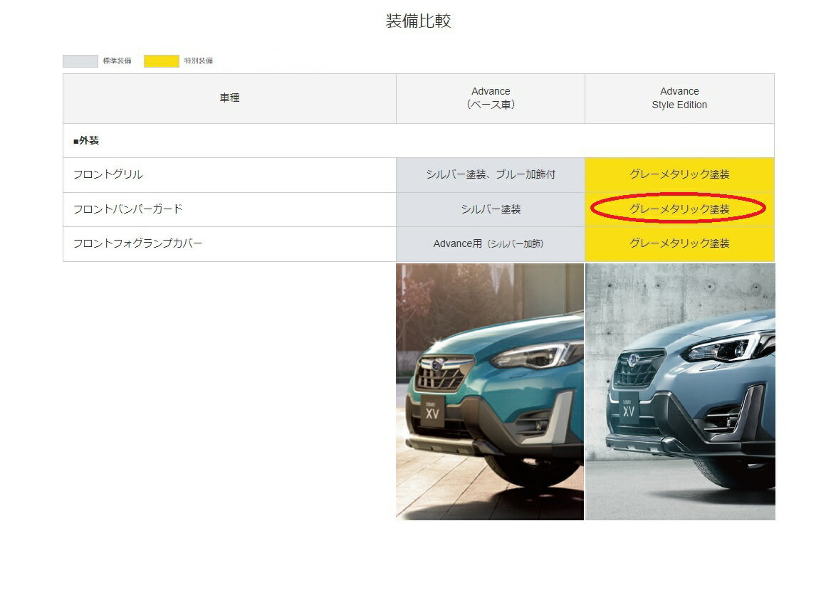Click the gray 標準装備 legend swatch
Image resolution: width=826 pixels, height=595 pixels.
point(80,61)
